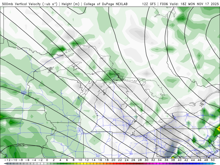The width and height of the screenshot is (220, 165).
Task: Click the "12Z GFS" model run label
Action: [x=149, y=4]
